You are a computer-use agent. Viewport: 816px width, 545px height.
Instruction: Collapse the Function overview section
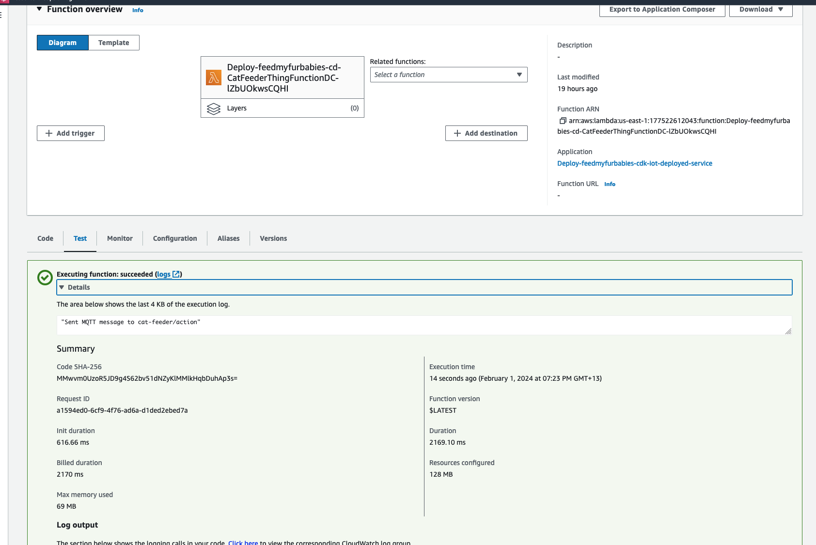coord(39,9)
